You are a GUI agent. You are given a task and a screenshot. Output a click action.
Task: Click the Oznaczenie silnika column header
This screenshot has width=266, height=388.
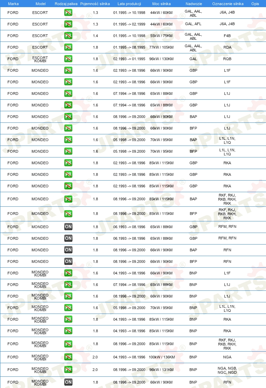[x=228, y=4]
